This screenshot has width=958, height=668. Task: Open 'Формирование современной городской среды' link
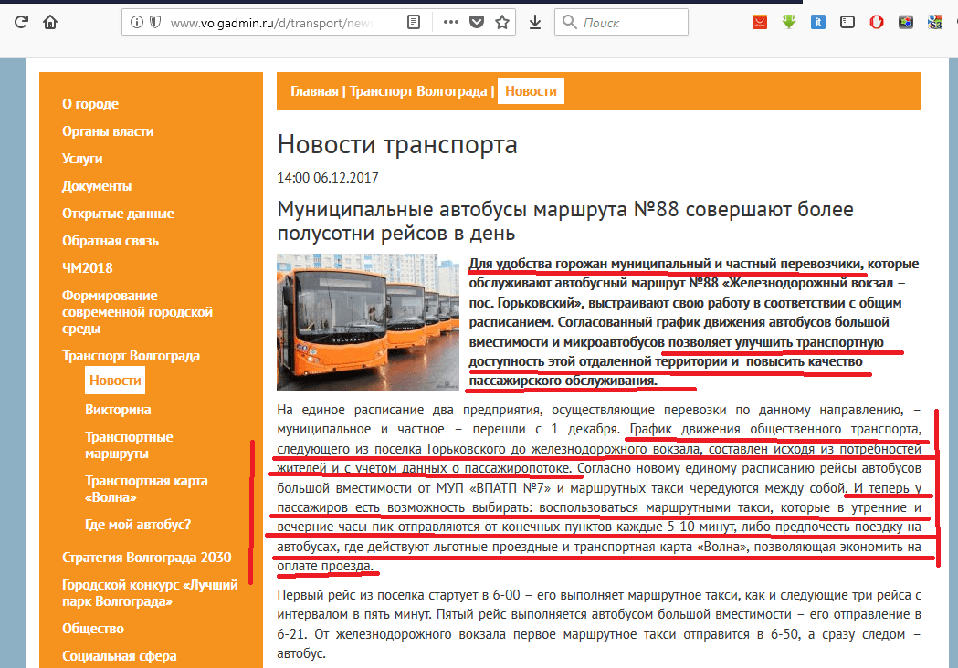(138, 312)
